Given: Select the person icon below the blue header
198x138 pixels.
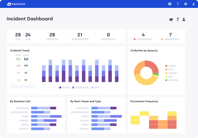Looking at the screenshot, I should click(184, 20).
